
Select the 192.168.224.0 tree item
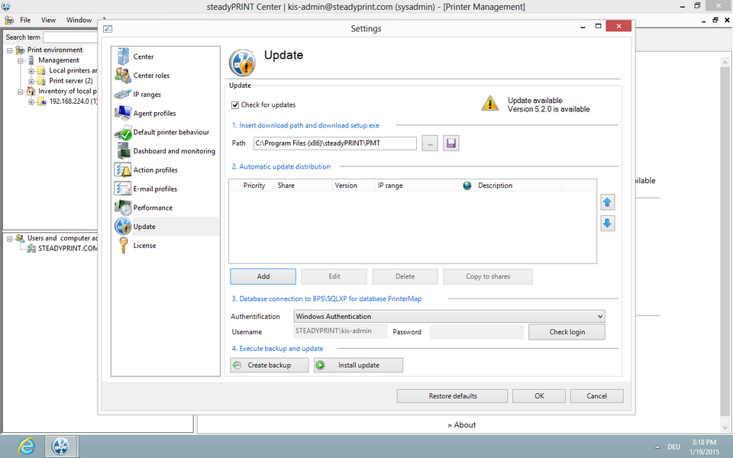(74, 102)
